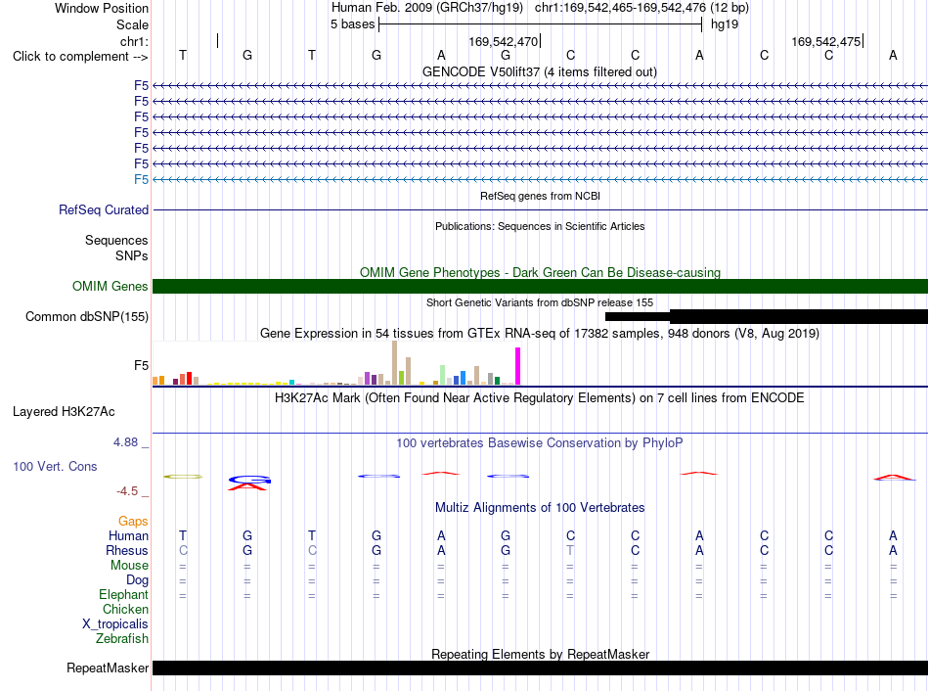Screen dimensions: 929x691
Task: Select the chr1: ruler label
Action: point(134,41)
